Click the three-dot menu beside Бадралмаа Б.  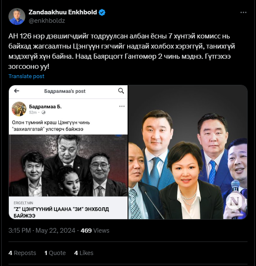(122, 106)
